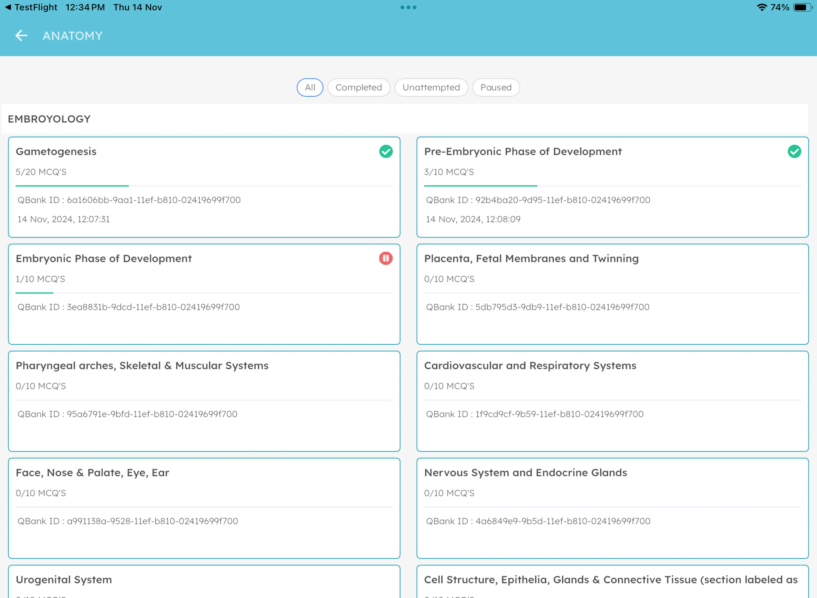This screenshot has height=598, width=817.
Task: Tap the Wi-Fi status icon
Action: (x=762, y=7)
